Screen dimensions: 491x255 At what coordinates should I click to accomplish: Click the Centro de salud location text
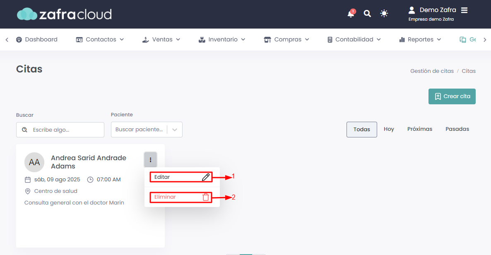click(56, 191)
